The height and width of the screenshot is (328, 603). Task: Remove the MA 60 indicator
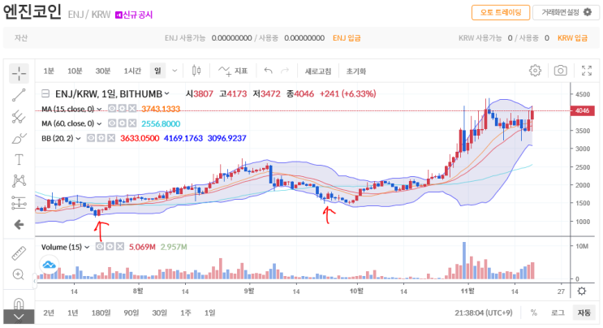(x=132, y=123)
